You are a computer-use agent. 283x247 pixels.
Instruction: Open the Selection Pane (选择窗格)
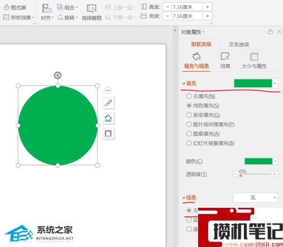point(92,12)
